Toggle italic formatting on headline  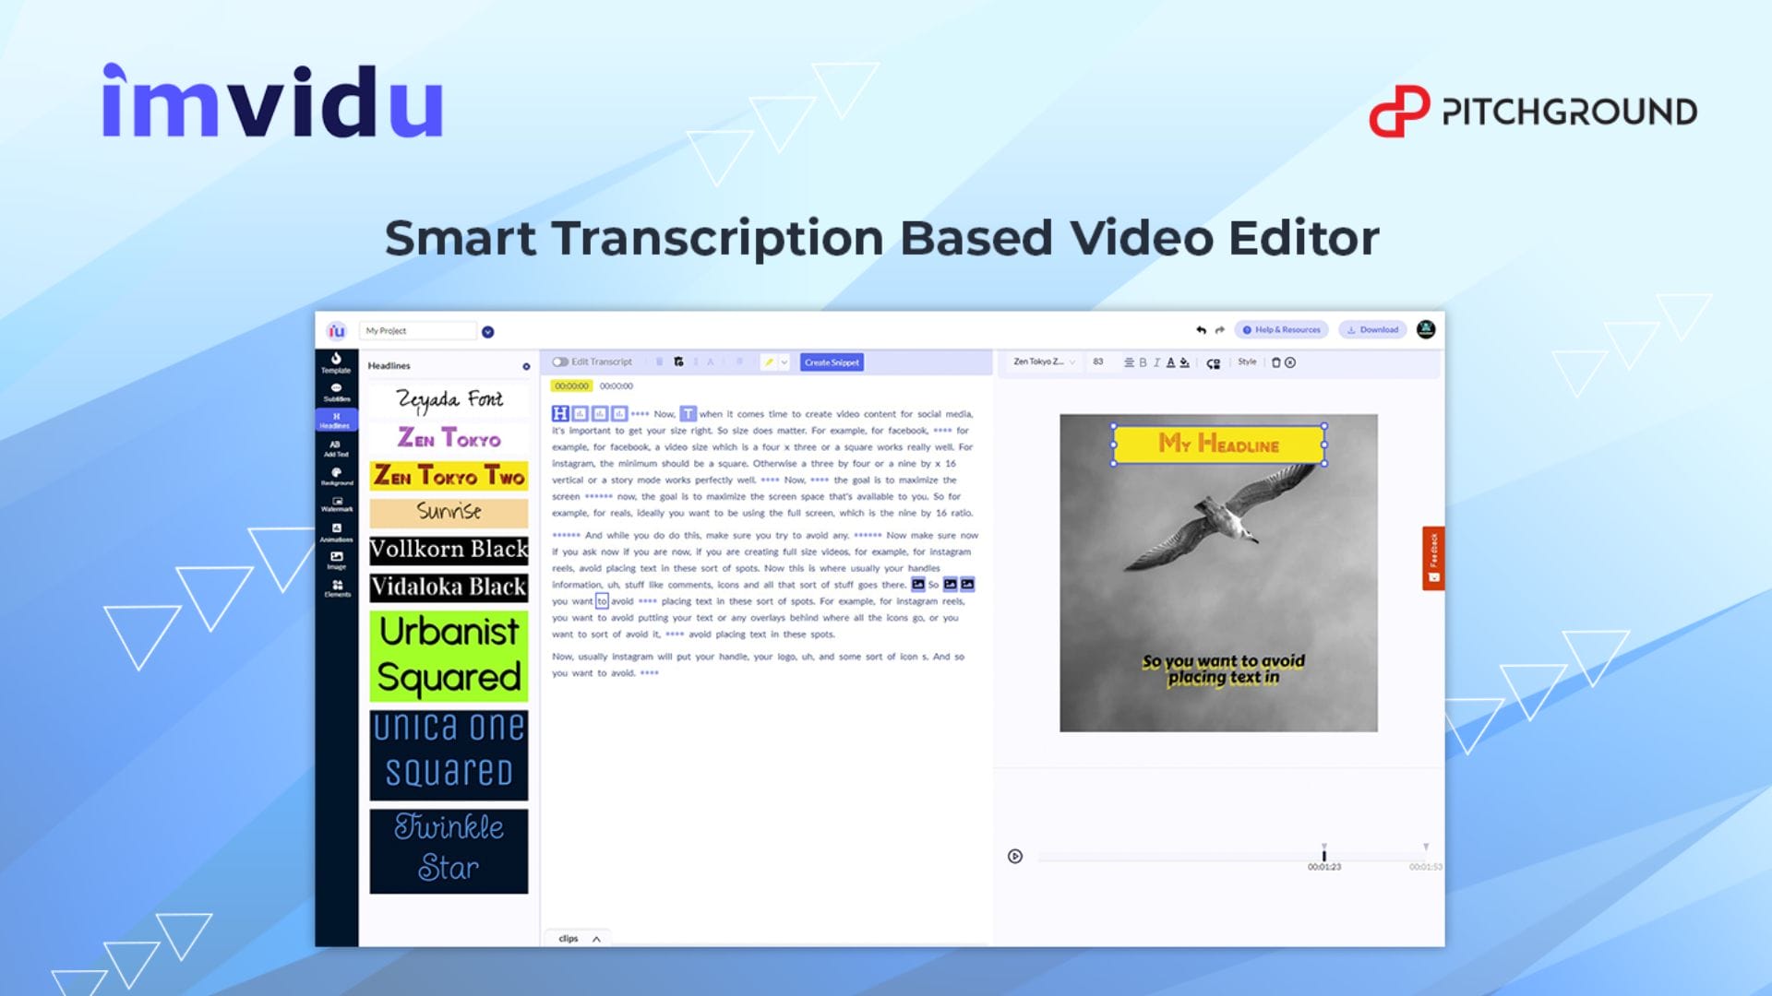click(1156, 362)
